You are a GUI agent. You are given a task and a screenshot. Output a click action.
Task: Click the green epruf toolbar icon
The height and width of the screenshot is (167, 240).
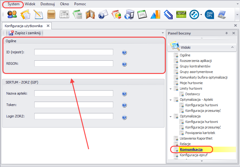click(x=181, y=14)
